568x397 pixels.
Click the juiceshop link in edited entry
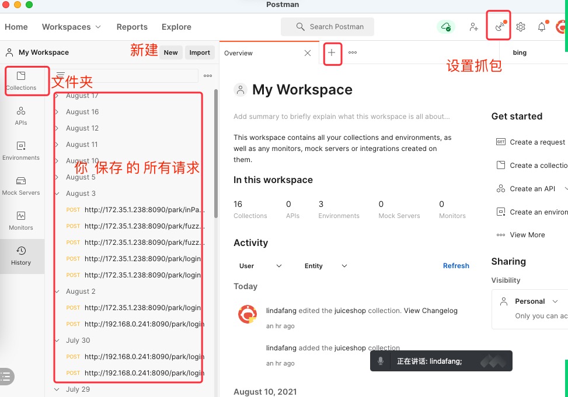click(x=349, y=311)
